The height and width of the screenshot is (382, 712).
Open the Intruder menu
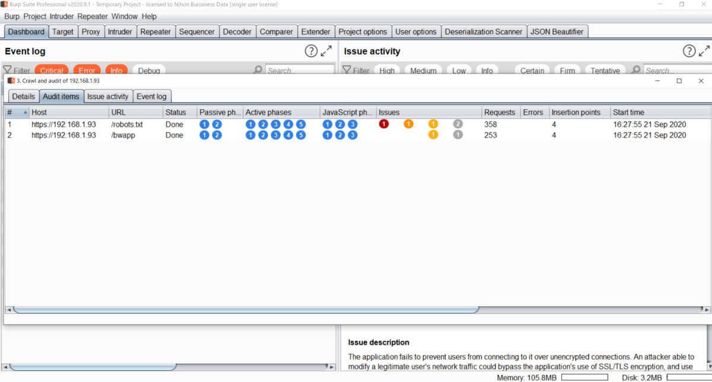coord(62,16)
